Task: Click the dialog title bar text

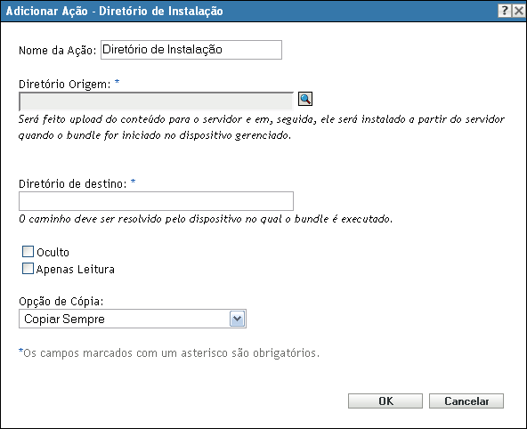Action: 114,11
